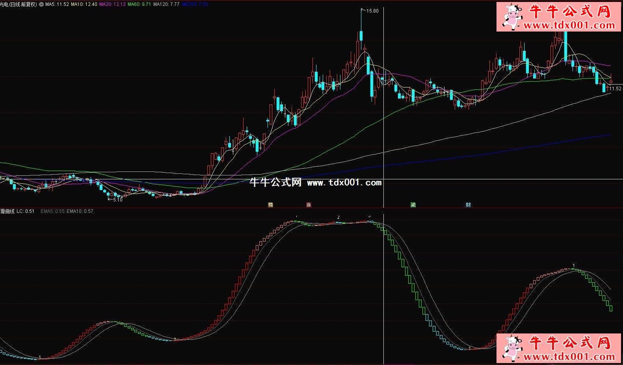The height and width of the screenshot is (365, 623).
Task: Click the 减 event marker icon
Action: click(413, 205)
